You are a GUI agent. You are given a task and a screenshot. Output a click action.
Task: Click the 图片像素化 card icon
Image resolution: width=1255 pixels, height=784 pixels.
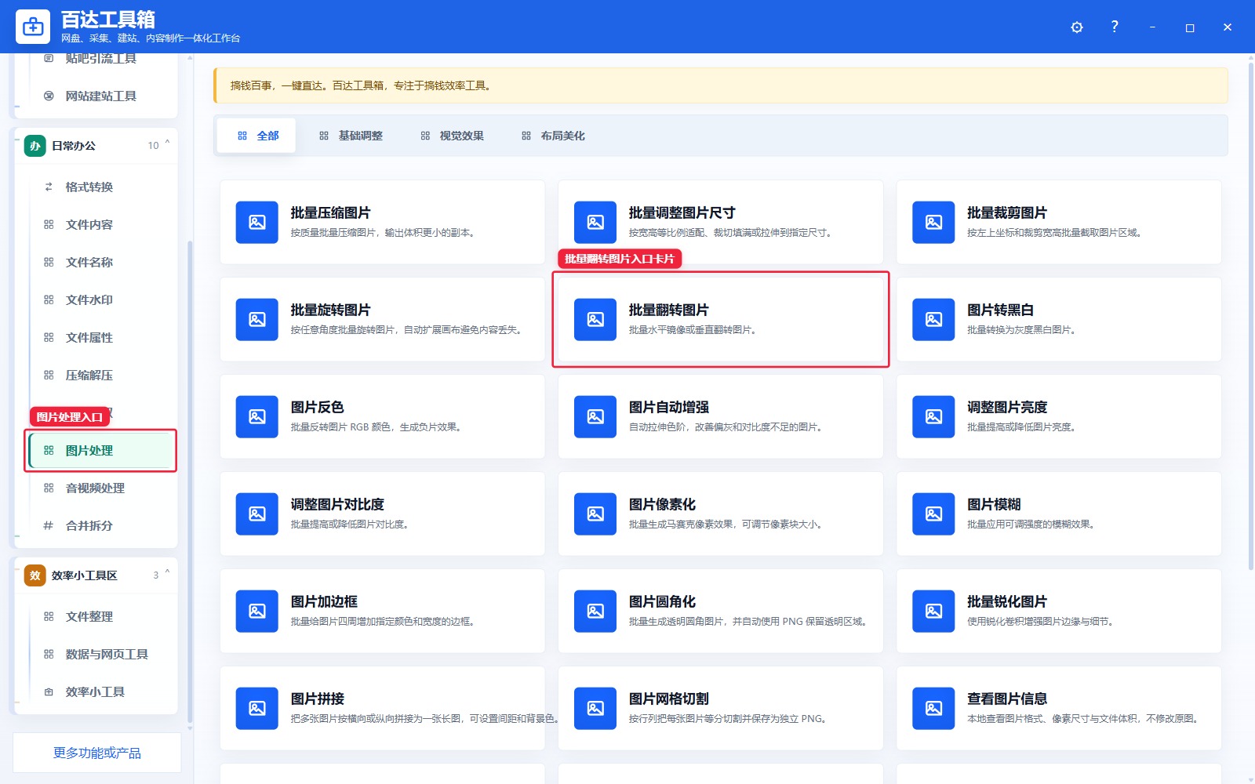coord(595,514)
